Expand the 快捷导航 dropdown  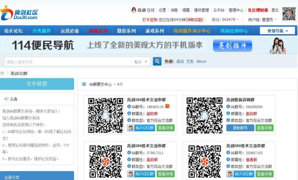click(277, 31)
